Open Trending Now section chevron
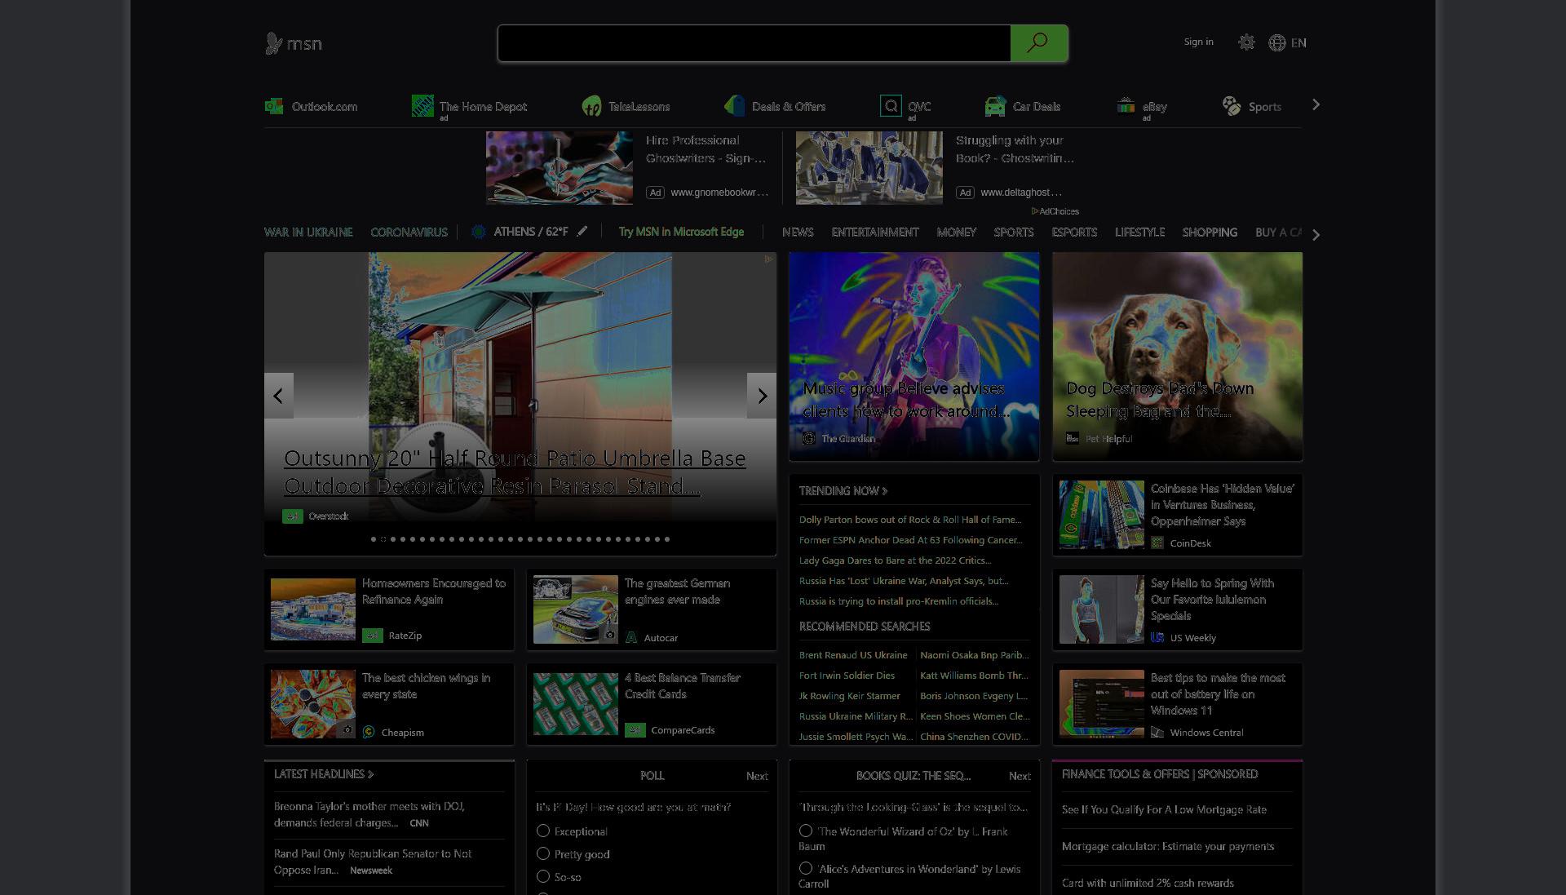Image resolution: width=1566 pixels, height=895 pixels. pos(885,491)
